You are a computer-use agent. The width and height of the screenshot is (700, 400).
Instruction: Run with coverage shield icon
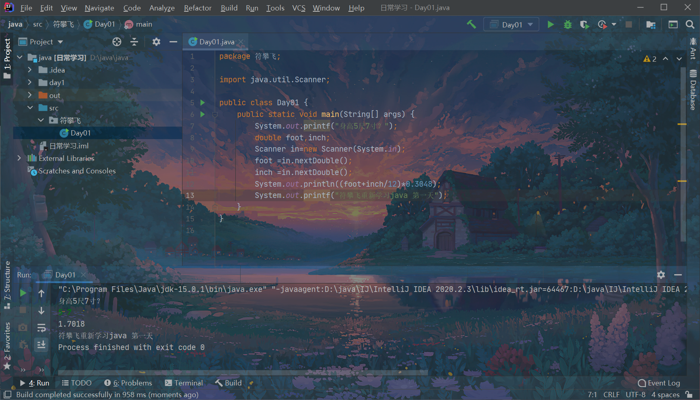click(584, 25)
